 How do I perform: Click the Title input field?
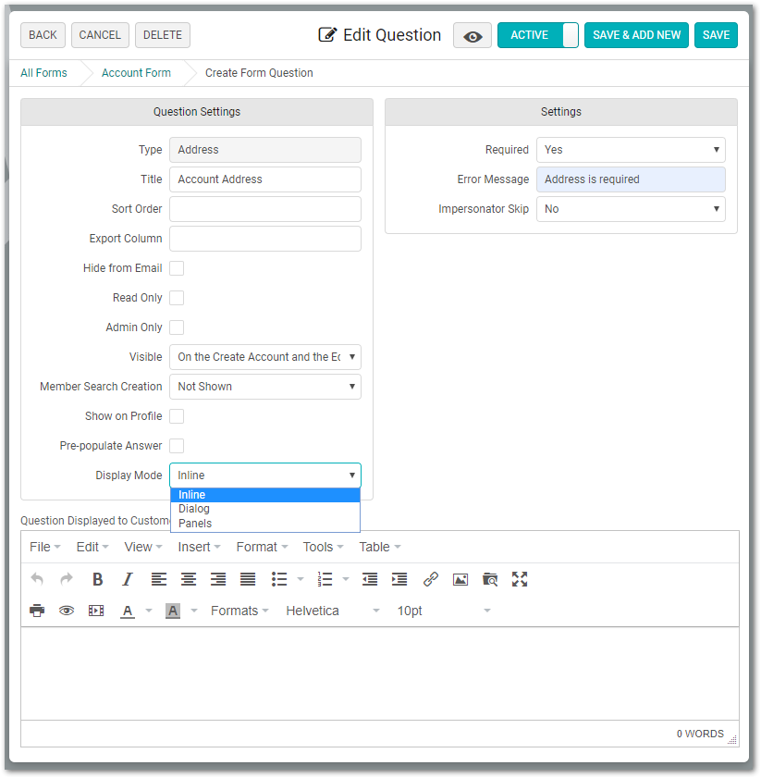click(265, 179)
